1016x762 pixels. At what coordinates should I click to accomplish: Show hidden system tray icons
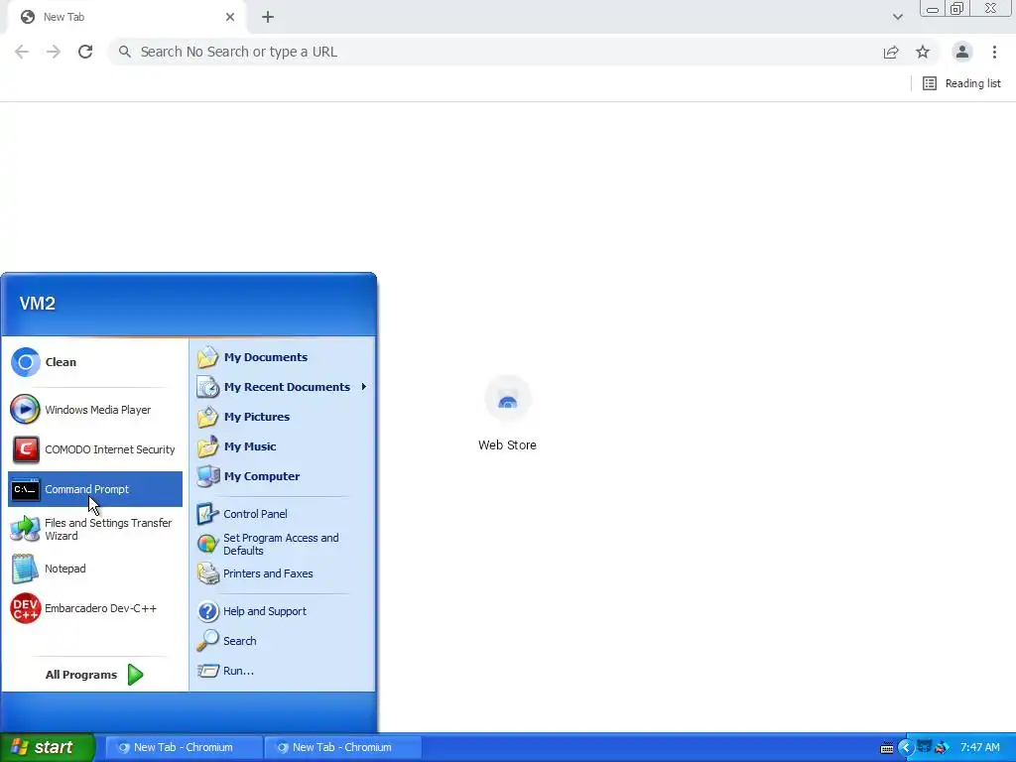[x=906, y=748]
